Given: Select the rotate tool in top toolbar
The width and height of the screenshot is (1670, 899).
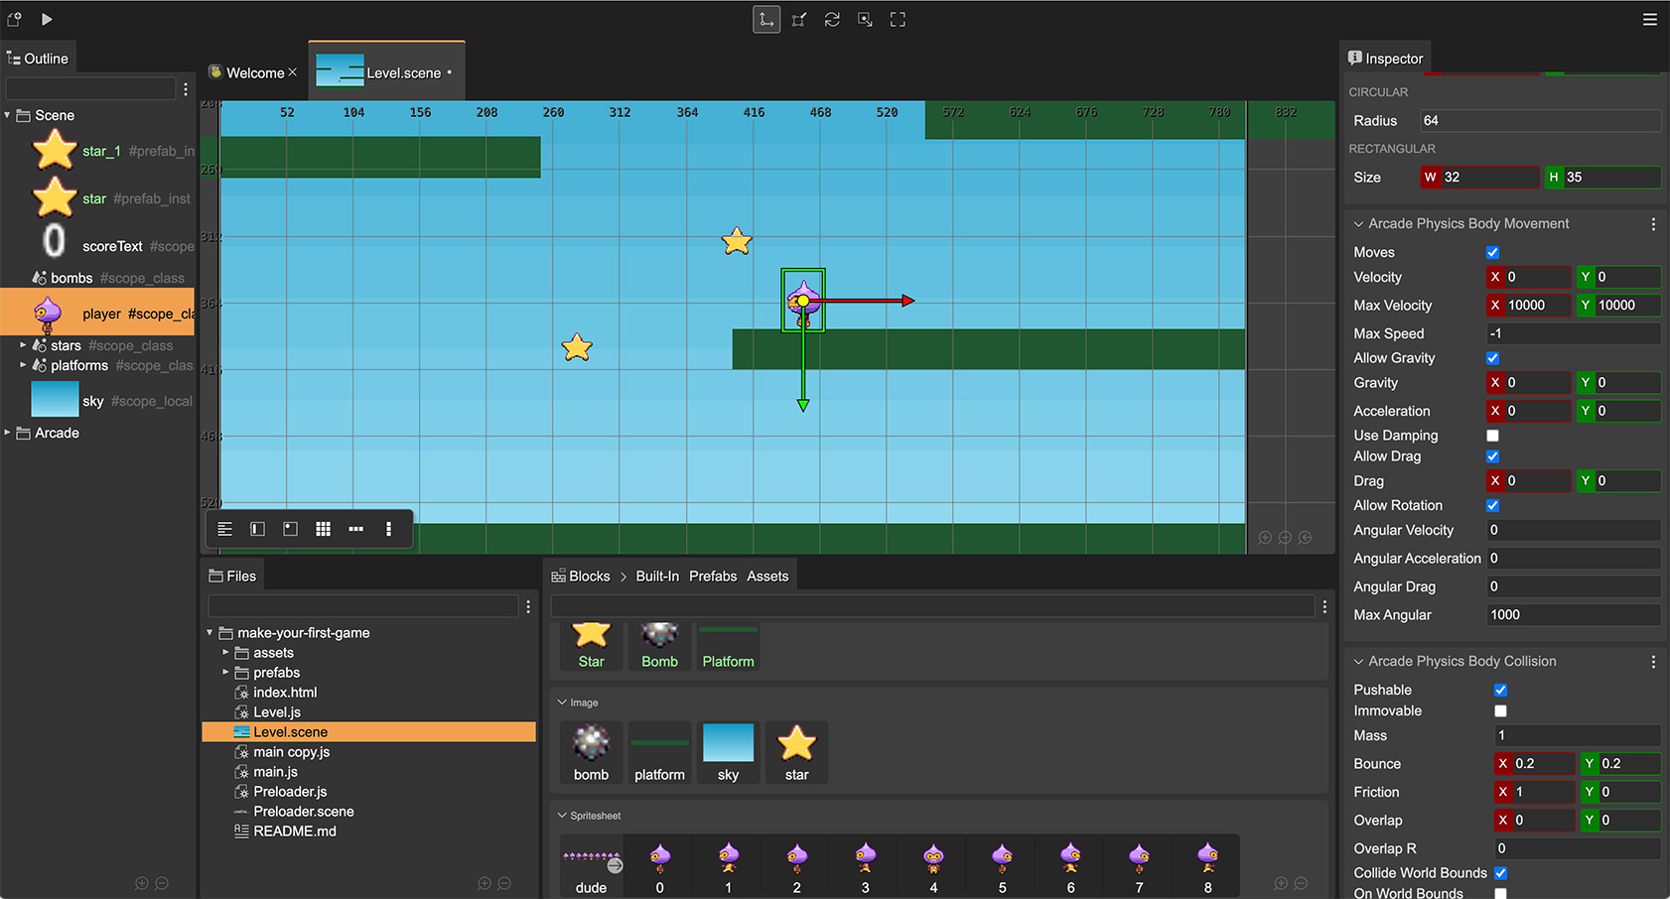Looking at the screenshot, I should pyautogui.click(x=832, y=20).
